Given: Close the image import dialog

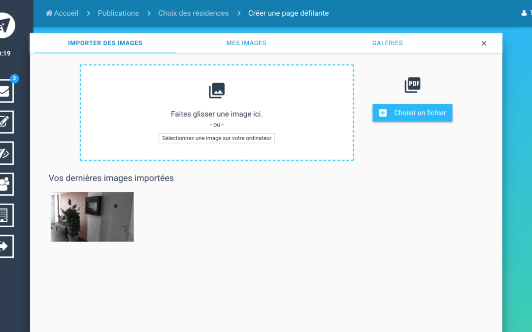Looking at the screenshot, I should [484, 43].
